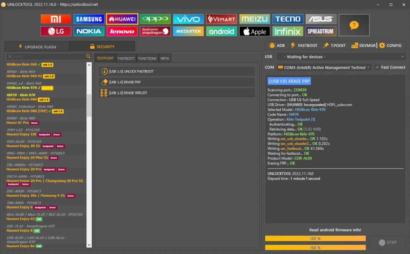Choose the Vivo brand tile
The image size is (410, 254).
[188, 19]
